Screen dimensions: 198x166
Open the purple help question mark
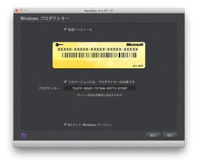(23, 136)
